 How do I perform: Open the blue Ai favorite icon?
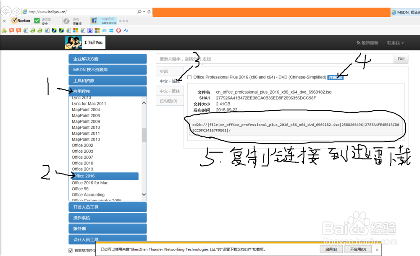click(126, 30)
